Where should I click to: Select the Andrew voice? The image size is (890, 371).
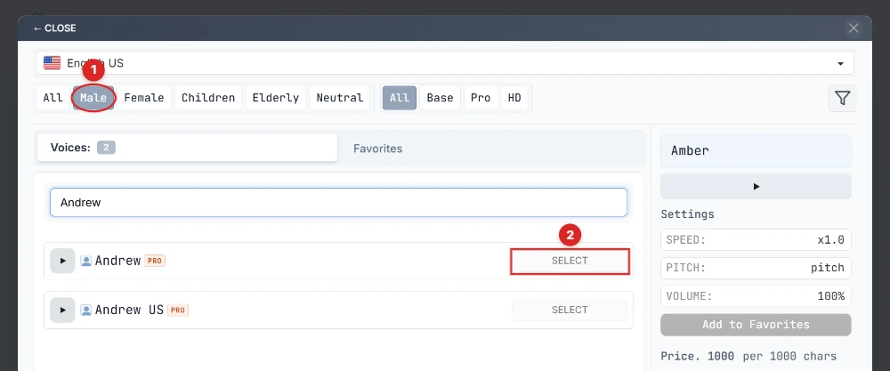click(570, 261)
